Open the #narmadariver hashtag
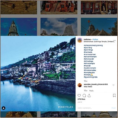 90,54
